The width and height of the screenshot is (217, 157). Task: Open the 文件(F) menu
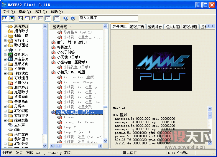9,12
